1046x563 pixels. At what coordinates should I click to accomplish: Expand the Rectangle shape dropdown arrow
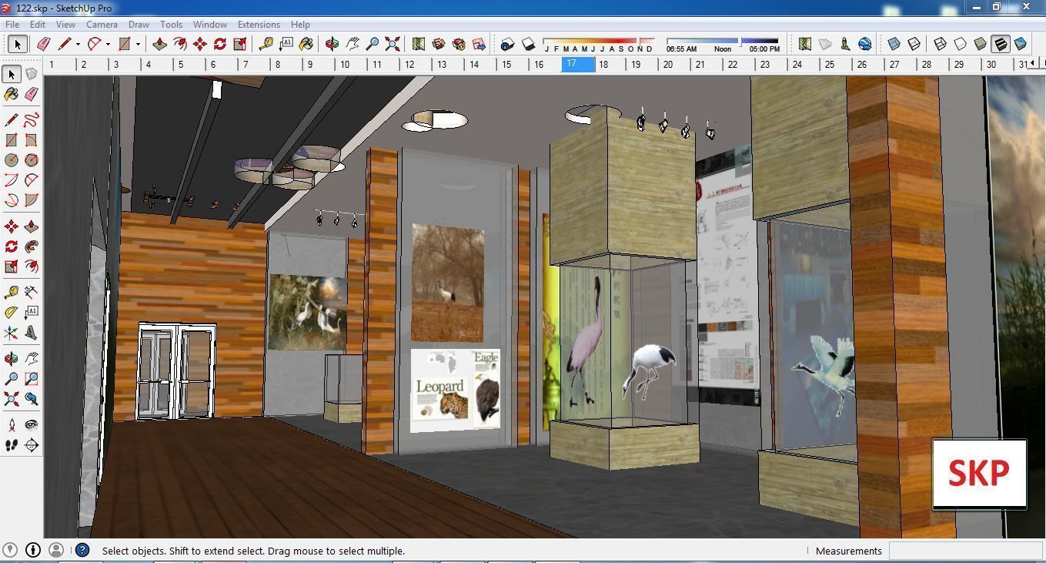(138, 44)
